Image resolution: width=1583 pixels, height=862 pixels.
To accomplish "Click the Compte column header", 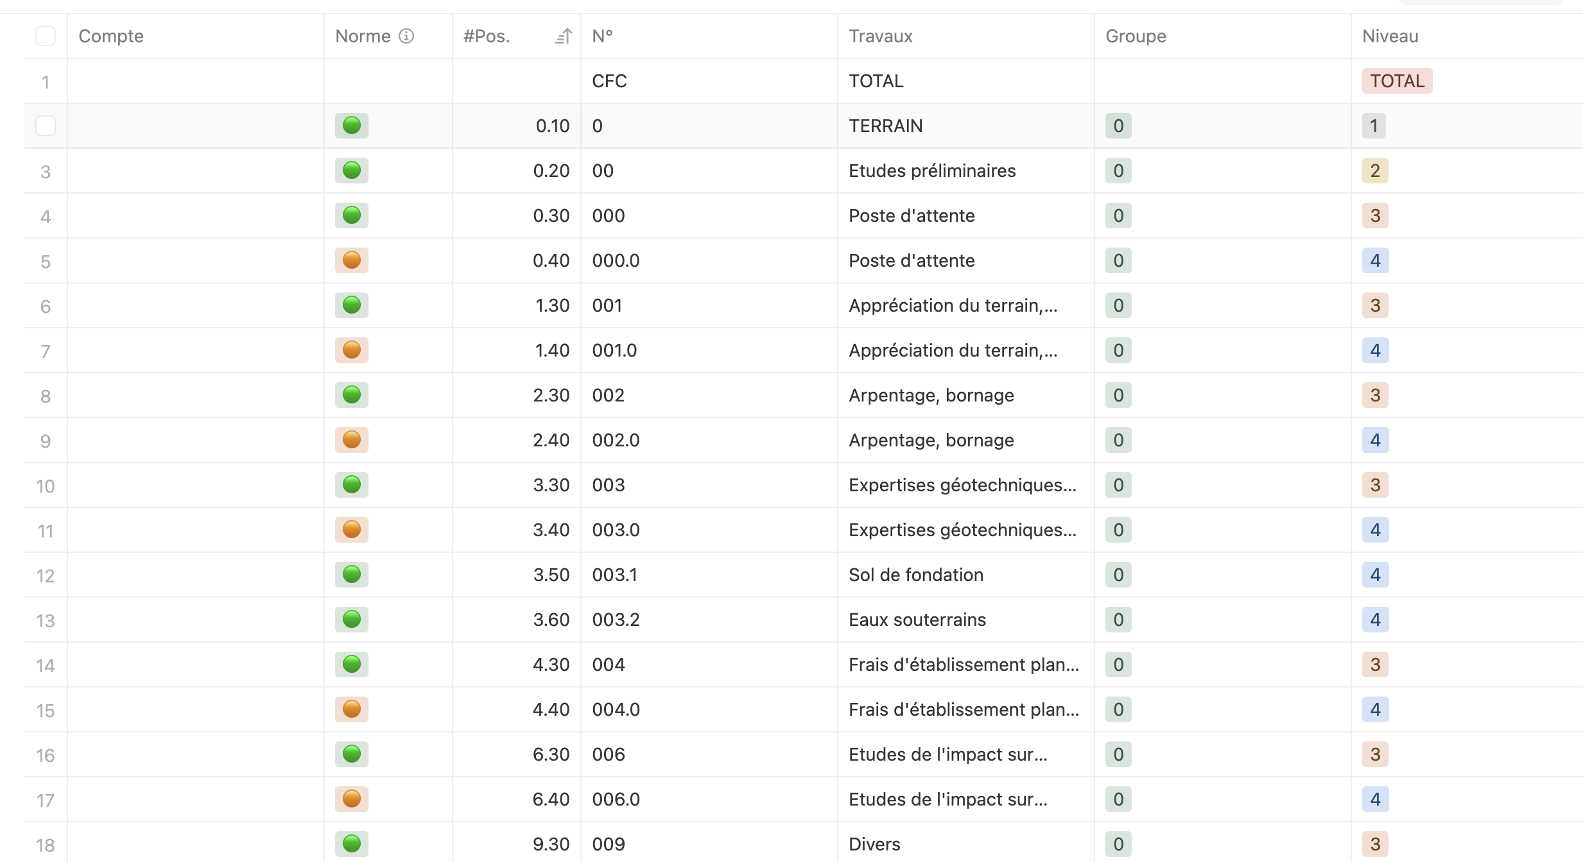I will pos(111,36).
